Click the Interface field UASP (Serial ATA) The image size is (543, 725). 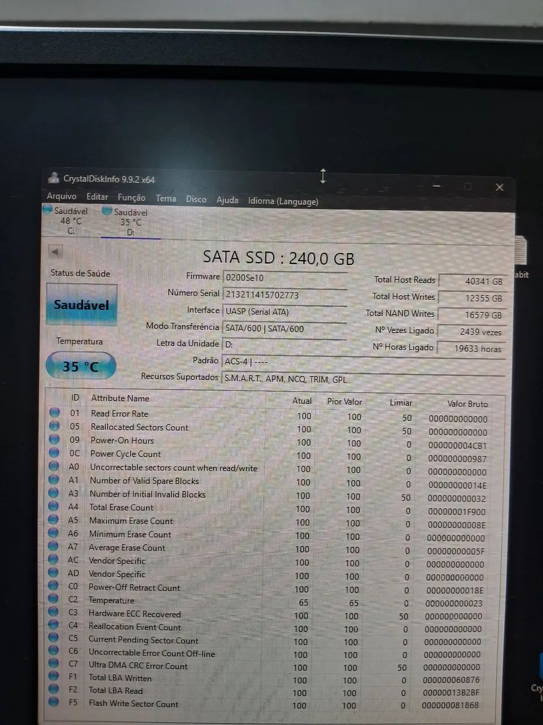tap(285, 312)
